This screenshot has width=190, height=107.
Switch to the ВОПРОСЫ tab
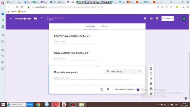[91, 26]
